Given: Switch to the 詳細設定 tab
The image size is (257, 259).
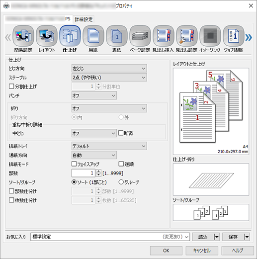Looking at the screenshot, I should 84,19.
